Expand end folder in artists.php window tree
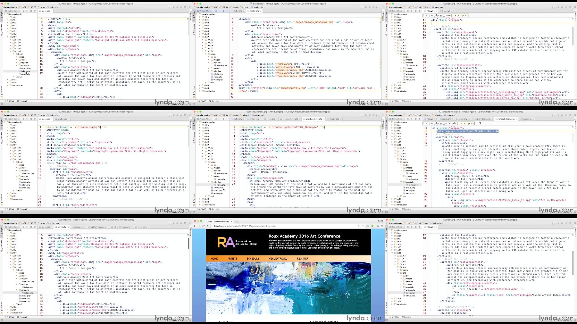 click(13, 304)
